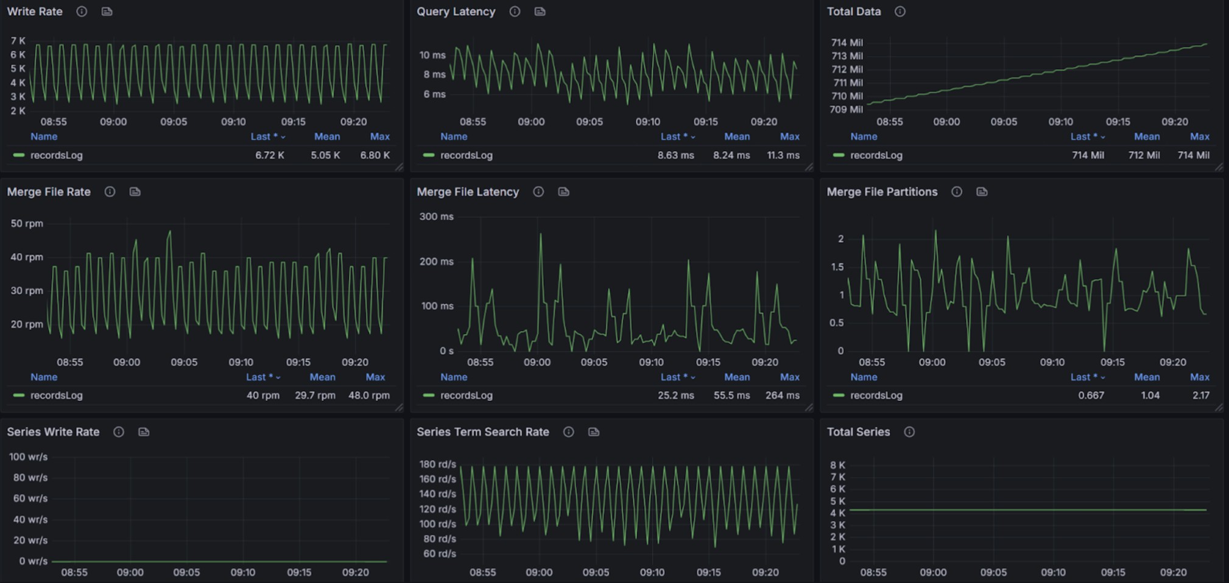The width and height of the screenshot is (1229, 583).
Task: Click the Merge File Rate info icon
Action: point(110,192)
